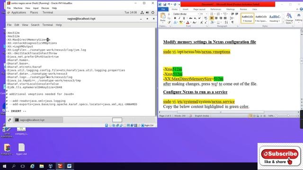This screenshot has height=170, width=303.
Task: Click the Sort icon in Paragraph group
Action: (x=226, y=23)
